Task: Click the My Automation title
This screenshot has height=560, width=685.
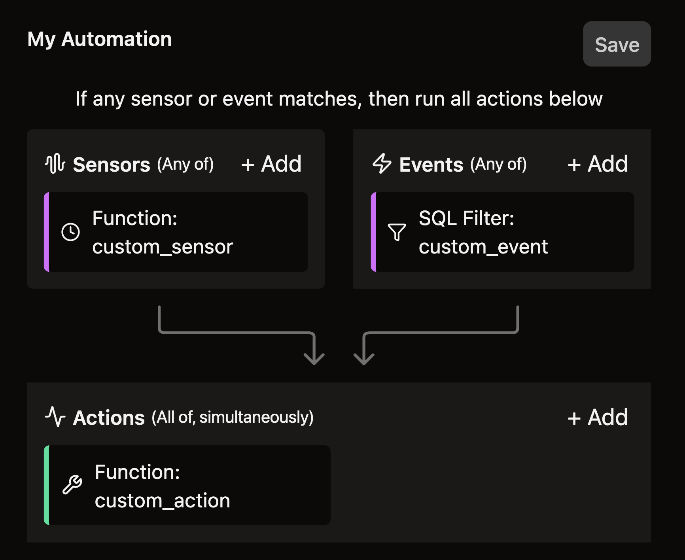Action: click(100, 39)
